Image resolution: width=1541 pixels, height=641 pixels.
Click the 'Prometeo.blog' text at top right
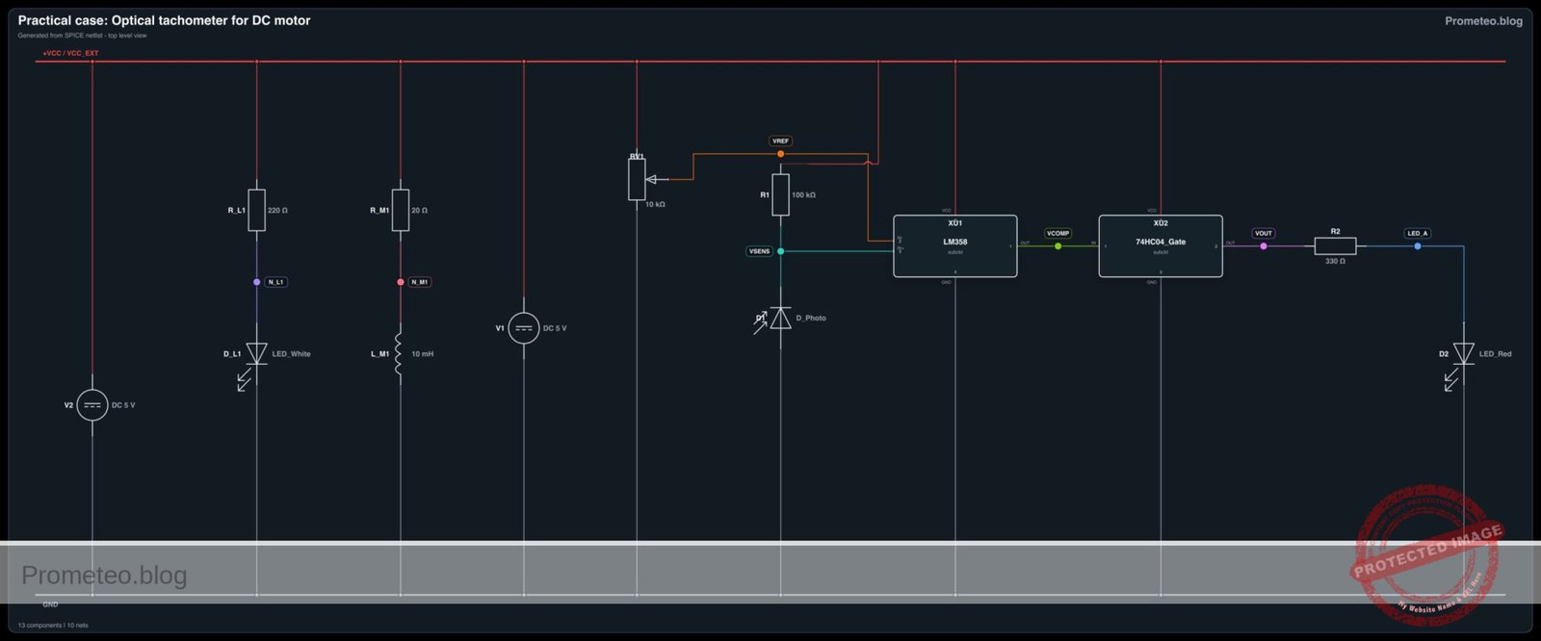(1483, 21)
